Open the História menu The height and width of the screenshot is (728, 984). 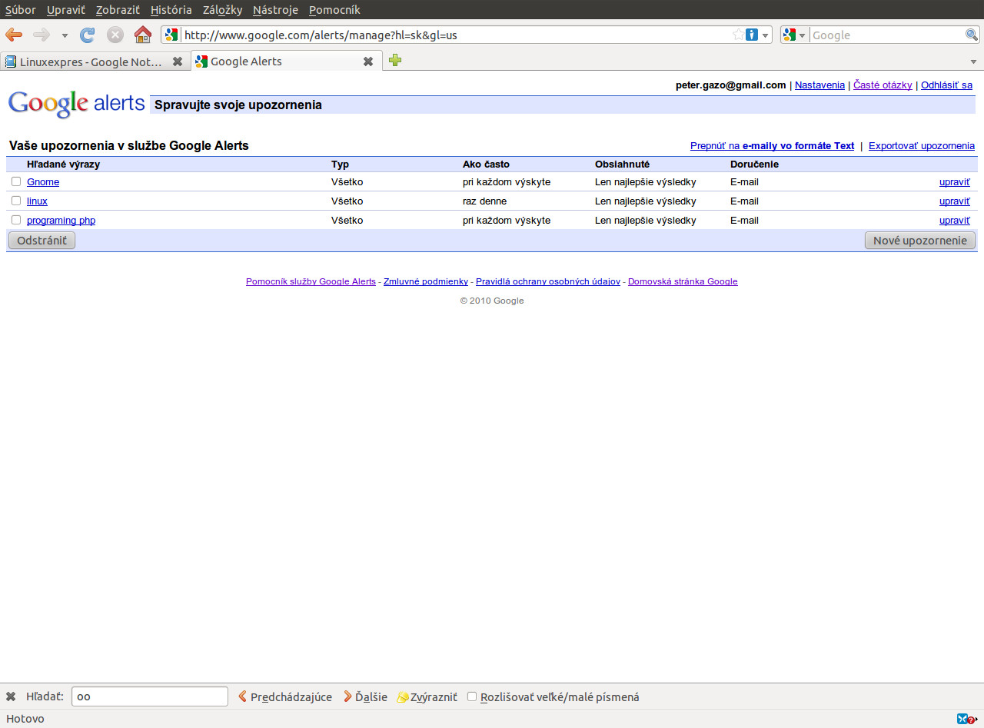[171, 10]
